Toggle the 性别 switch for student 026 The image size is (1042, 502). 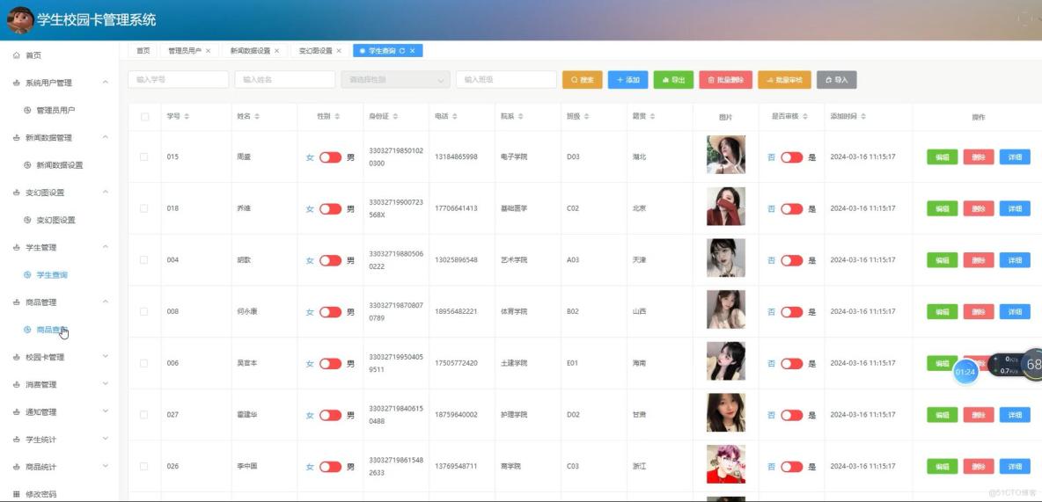[x=330, y=467]
